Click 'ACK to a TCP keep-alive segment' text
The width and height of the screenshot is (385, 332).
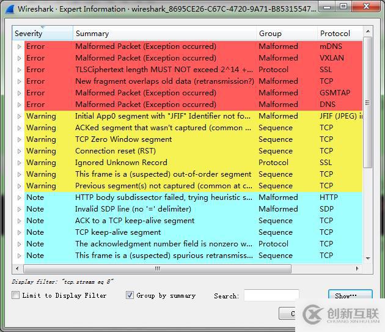pyautogui.click(x=135, y=221)
